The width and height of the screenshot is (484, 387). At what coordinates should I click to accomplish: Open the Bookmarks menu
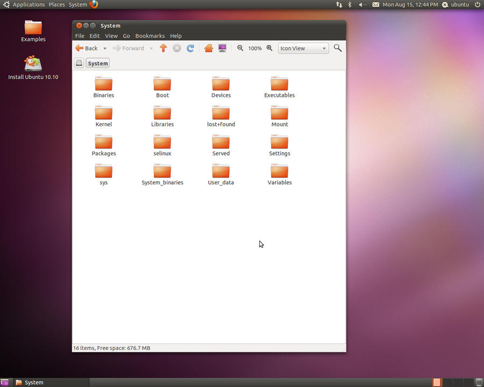click(x=150, y=36)
